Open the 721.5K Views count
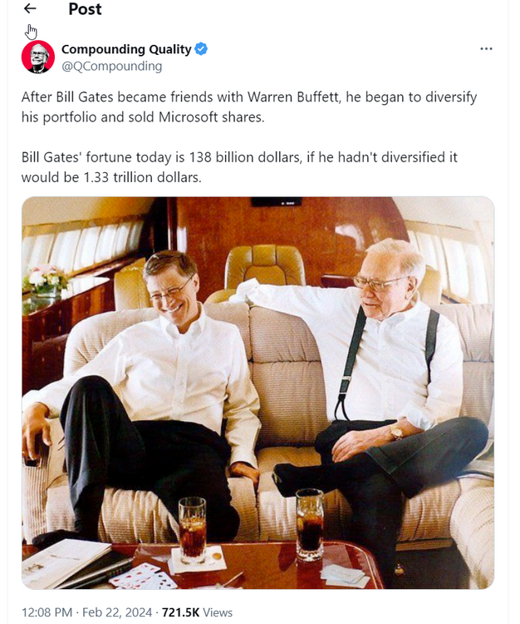The image size is (520, 624). (x=197, y=612)
